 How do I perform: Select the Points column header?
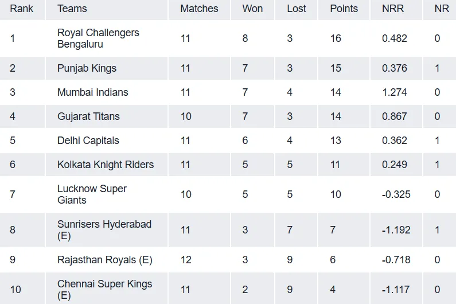pos(344,9)
